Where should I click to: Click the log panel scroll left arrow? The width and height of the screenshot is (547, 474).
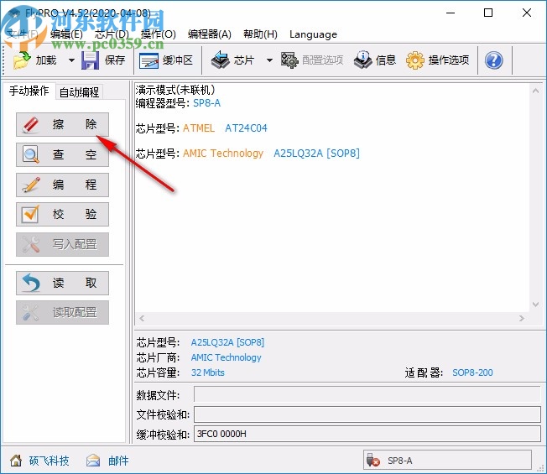coord(142,318)
